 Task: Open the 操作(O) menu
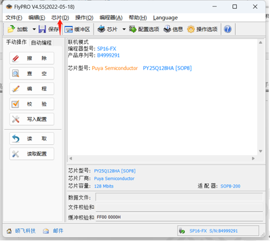pyautogui.click(x=84, y=18)
